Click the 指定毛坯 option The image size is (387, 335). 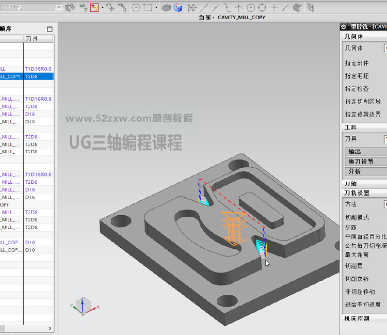click(x=357, y=76)
